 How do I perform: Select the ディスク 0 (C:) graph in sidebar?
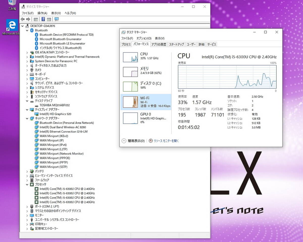coord(131,87)
